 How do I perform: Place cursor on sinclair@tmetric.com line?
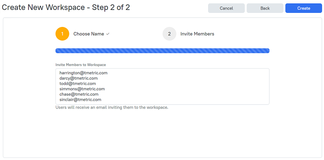(x=80, y=100)
